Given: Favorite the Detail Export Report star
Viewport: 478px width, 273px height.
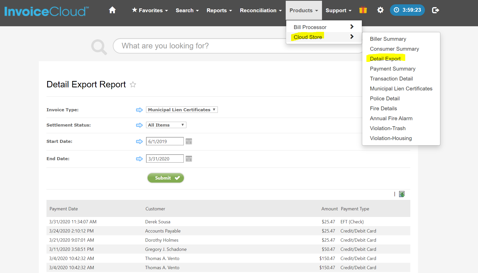Looking at the screenshot, I should point(133,84).
